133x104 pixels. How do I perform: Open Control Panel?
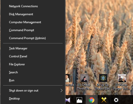(x=33, y=56)
